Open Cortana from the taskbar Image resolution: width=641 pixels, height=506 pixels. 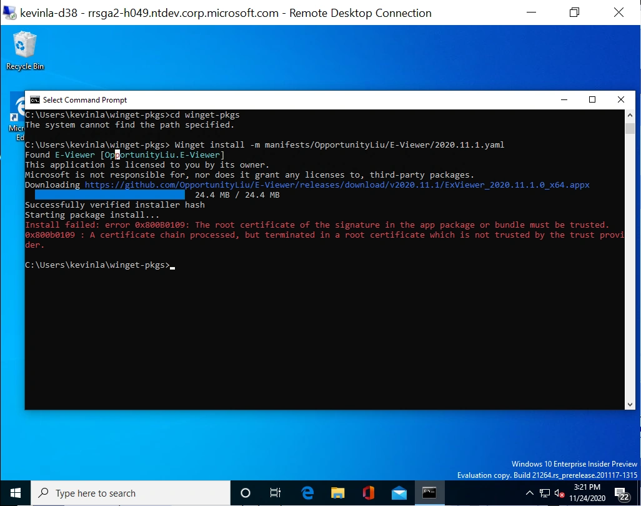point(245,493)
